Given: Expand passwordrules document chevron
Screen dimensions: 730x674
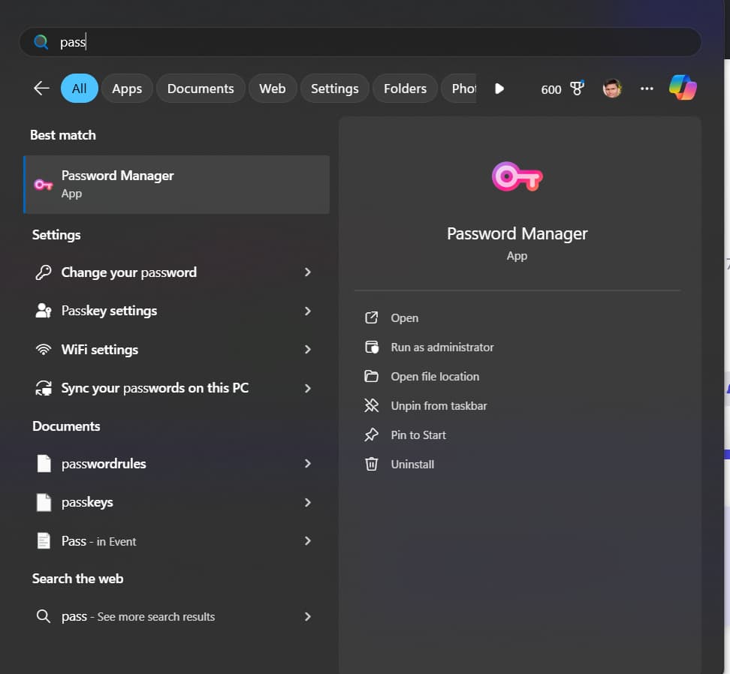Looking at the screenshot, I should (x=308, y=463).
